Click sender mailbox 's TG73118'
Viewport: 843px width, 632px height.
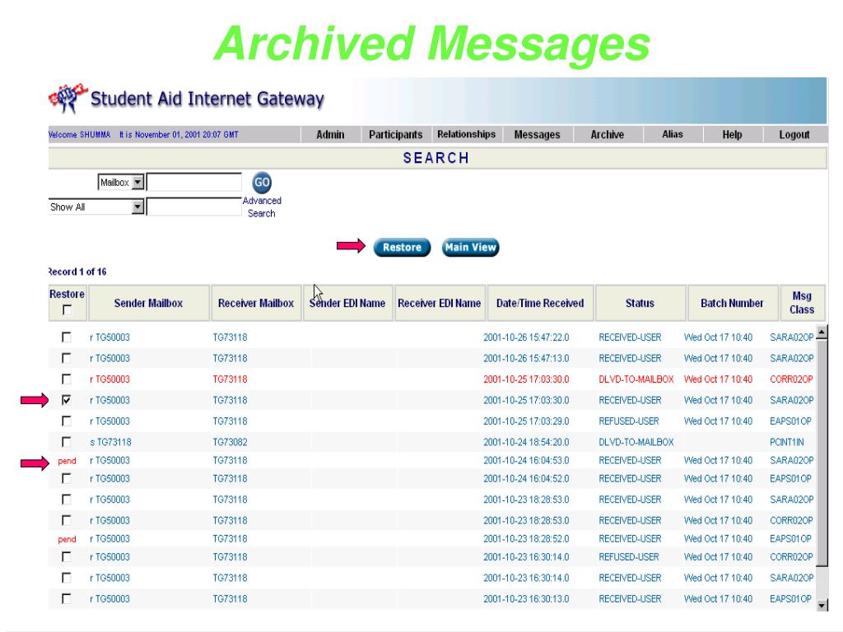[111, 442]
